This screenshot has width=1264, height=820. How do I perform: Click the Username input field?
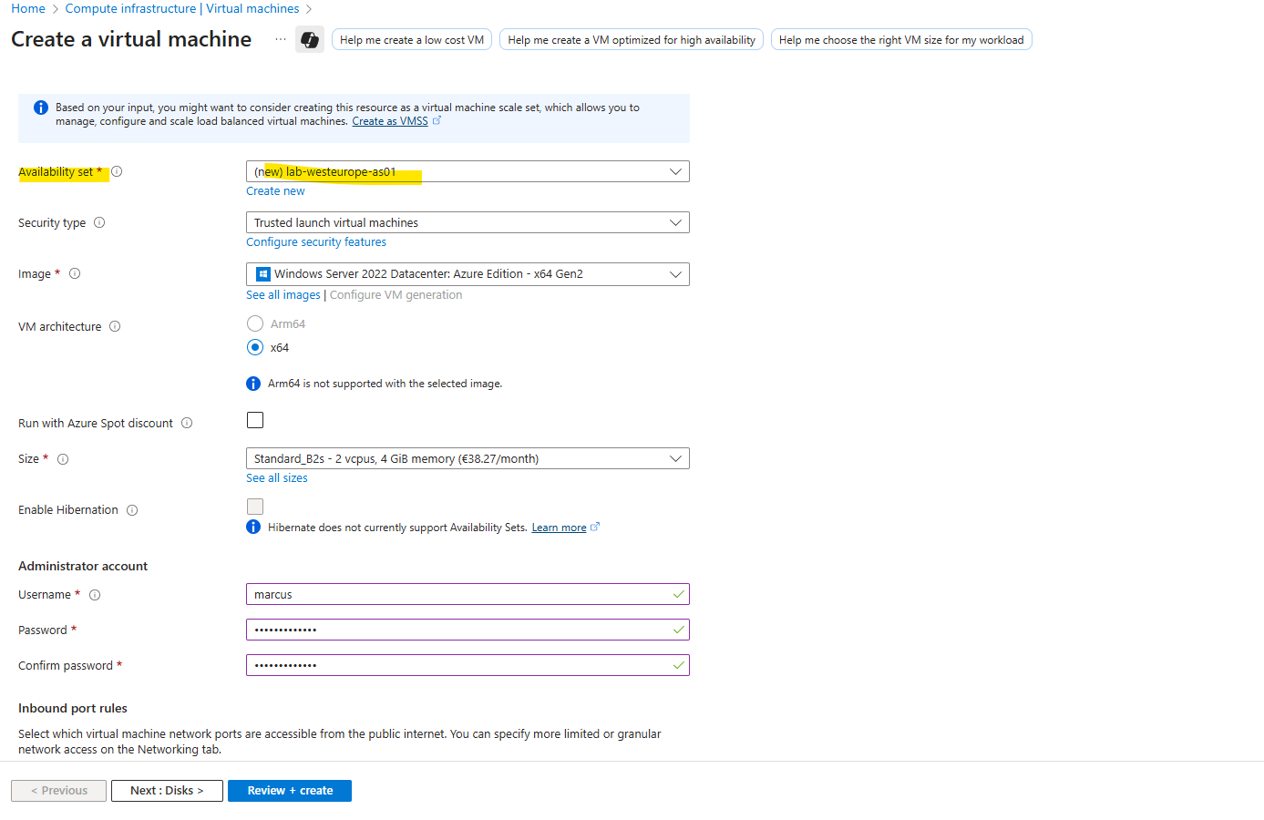click(468, 594)
